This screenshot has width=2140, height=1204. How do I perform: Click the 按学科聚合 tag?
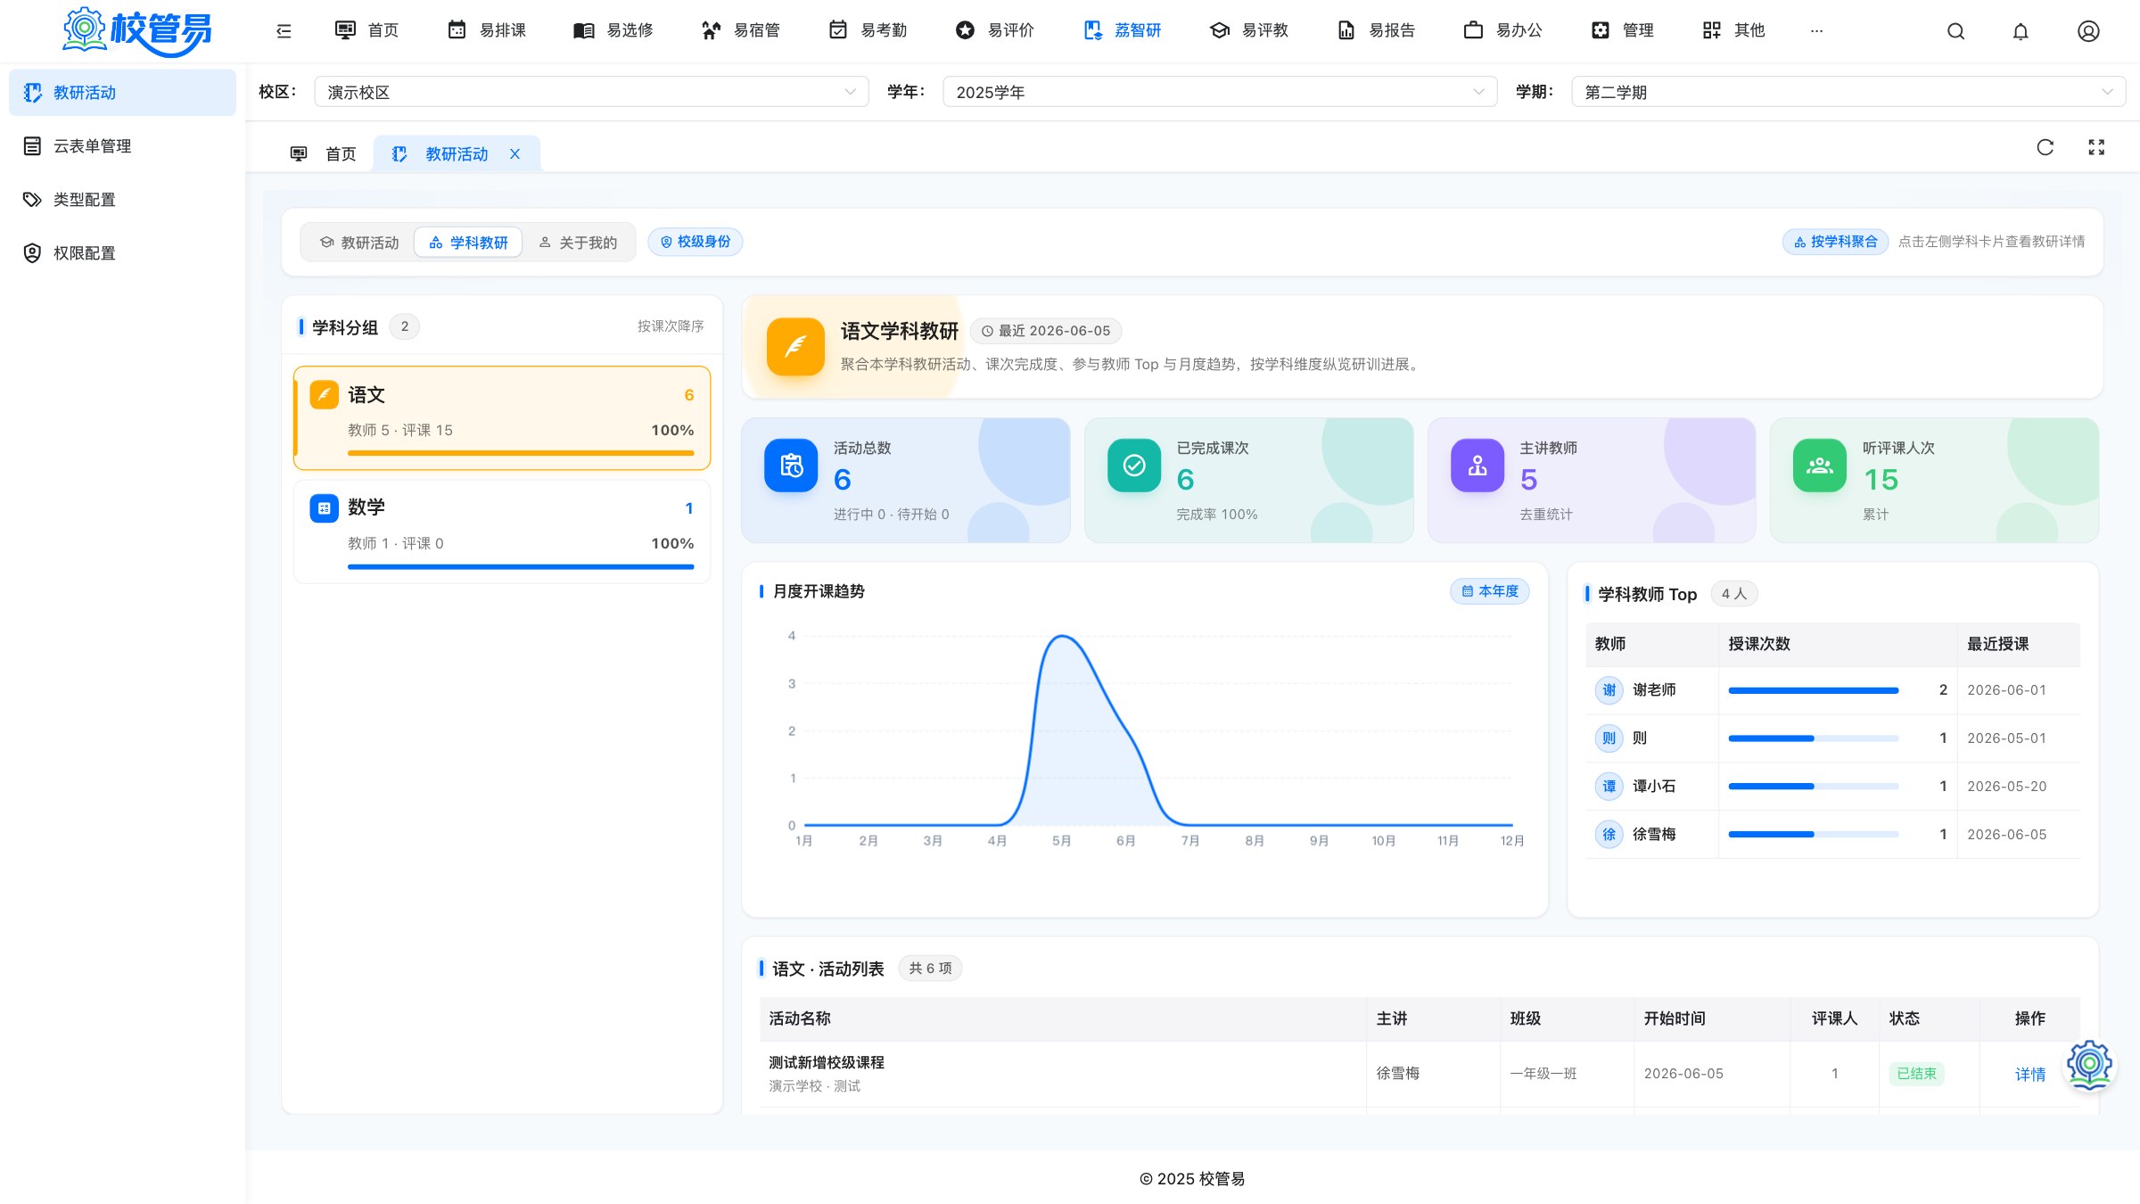[1835, 242]
